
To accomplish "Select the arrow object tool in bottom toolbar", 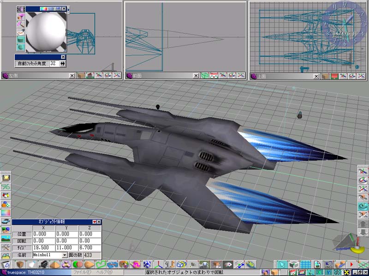I will tap(281, 264).
